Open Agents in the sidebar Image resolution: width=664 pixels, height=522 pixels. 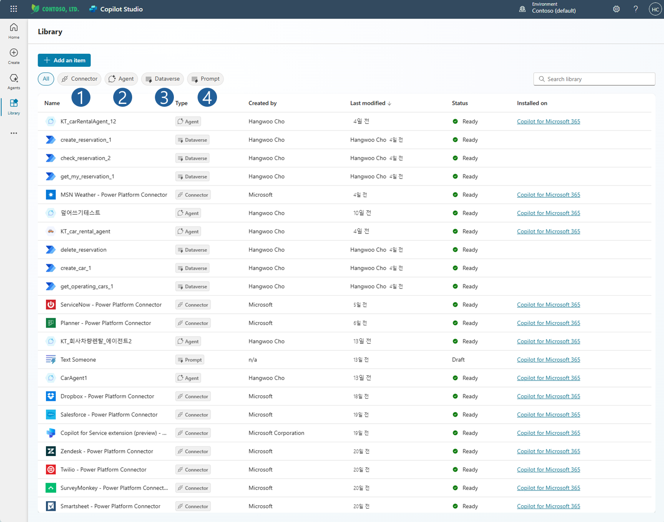[x=14, y=82]
